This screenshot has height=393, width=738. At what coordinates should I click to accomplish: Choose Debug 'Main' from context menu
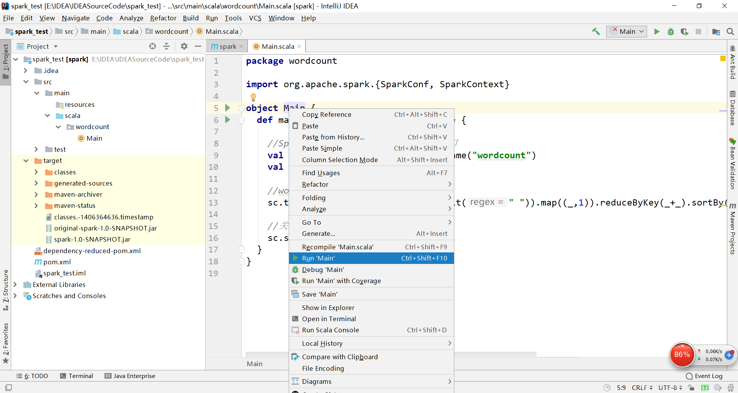pyautogui.click(x=371, y=270)
